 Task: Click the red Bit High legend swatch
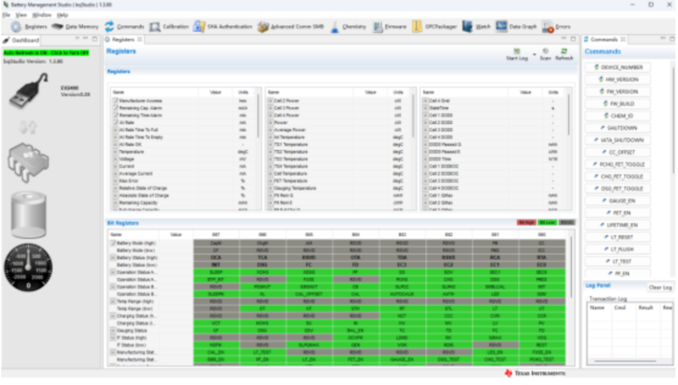[526, 223]
